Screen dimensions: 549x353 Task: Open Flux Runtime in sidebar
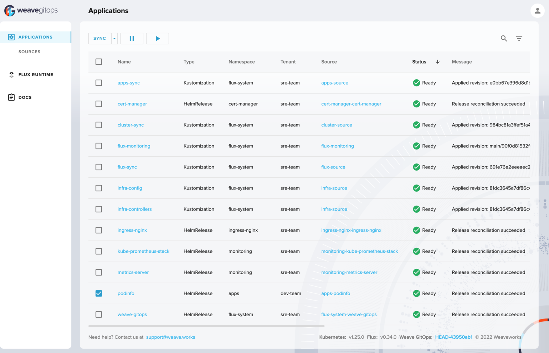pos(36,75)
